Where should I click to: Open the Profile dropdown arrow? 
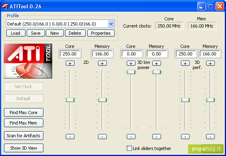(111, 24)
